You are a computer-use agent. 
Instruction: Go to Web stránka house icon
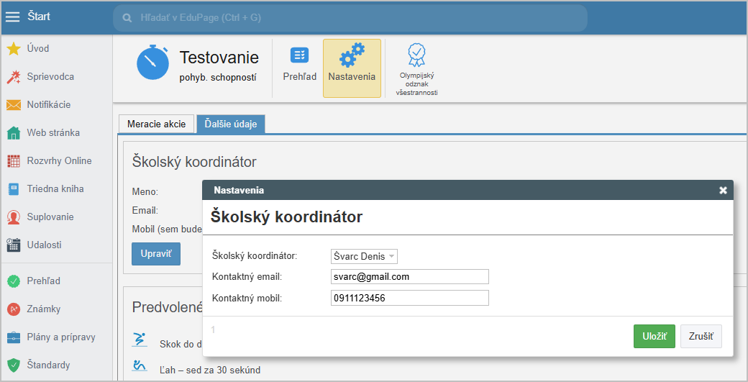(13, 133)
